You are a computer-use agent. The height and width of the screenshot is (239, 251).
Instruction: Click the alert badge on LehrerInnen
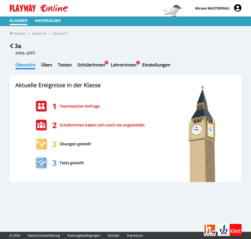point(138,62)
